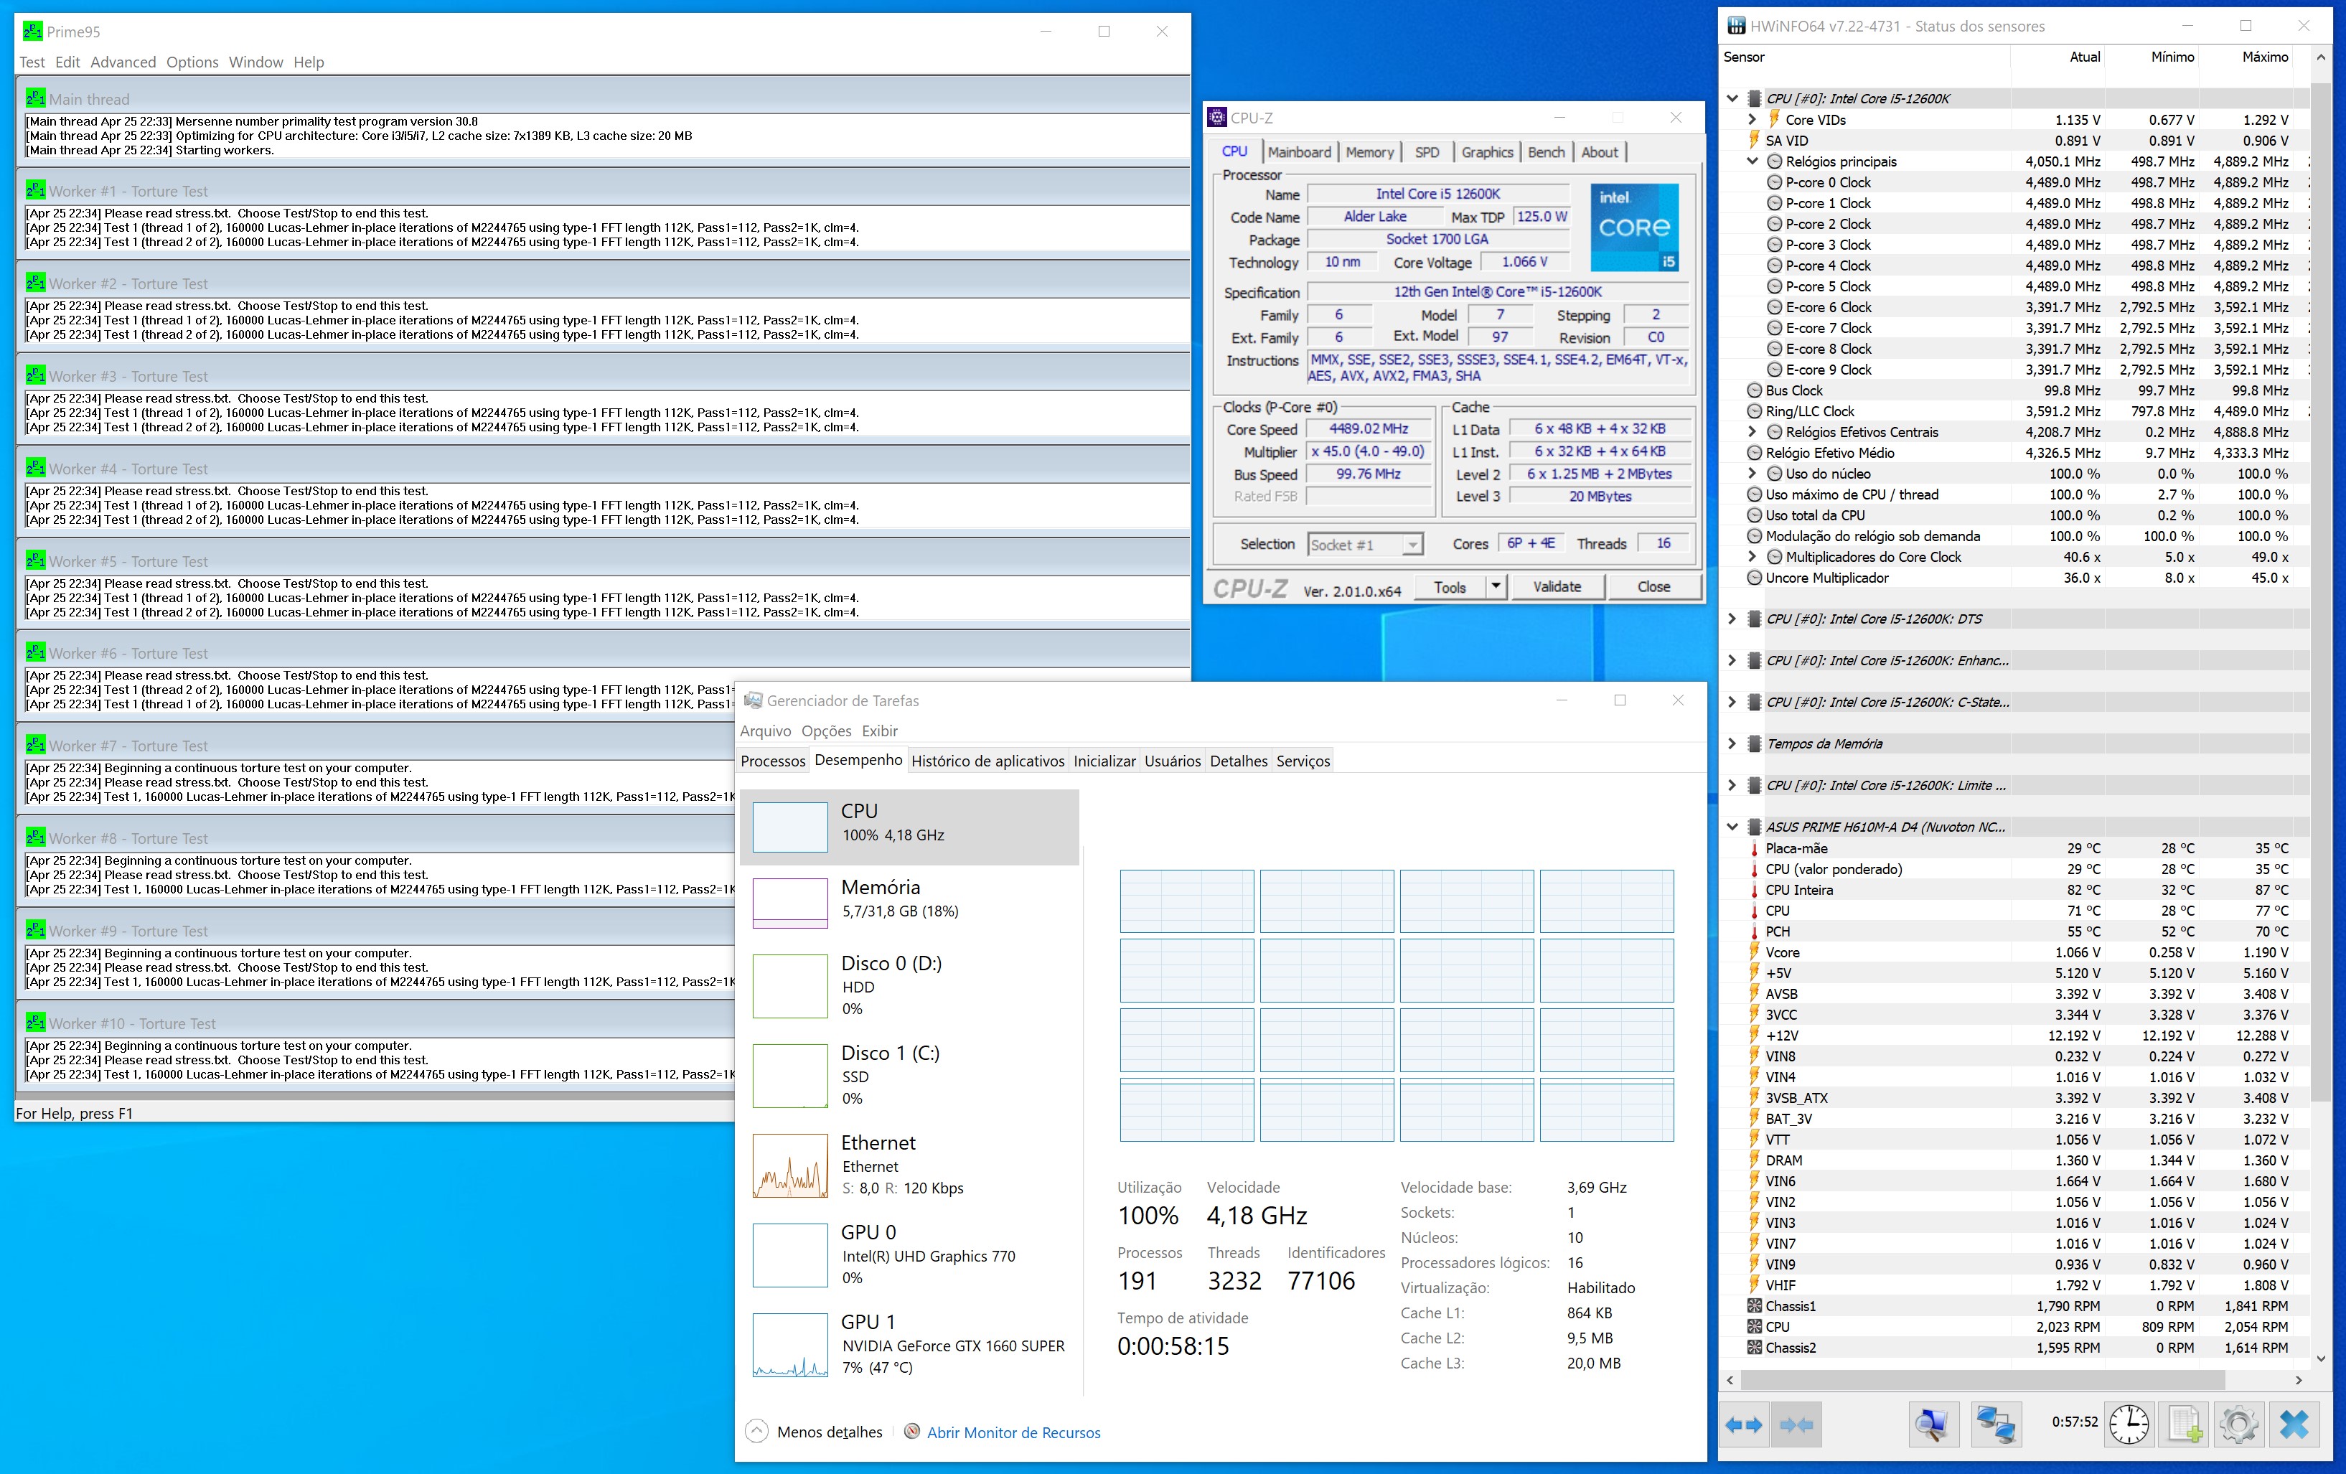Click the blue X icon in HWiNFO toolbar
Viewport: 2346px width, 1474px height.
click(x=2294, y=1425)
